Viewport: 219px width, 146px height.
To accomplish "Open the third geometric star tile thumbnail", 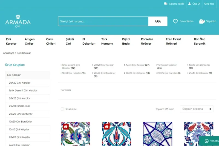I will click(158, 134).
